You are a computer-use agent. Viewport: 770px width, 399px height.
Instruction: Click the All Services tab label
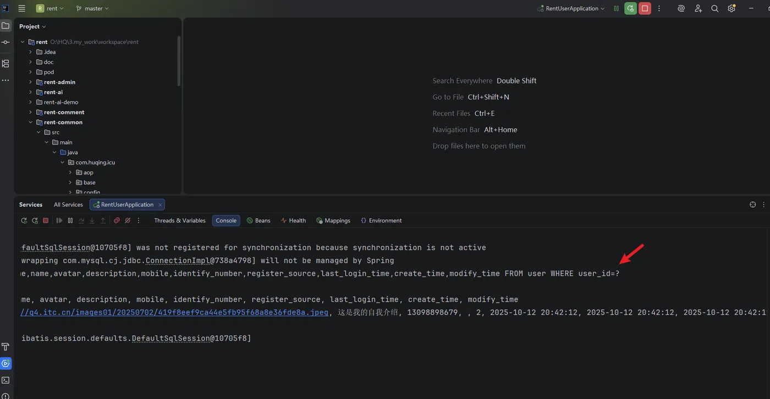68,204
